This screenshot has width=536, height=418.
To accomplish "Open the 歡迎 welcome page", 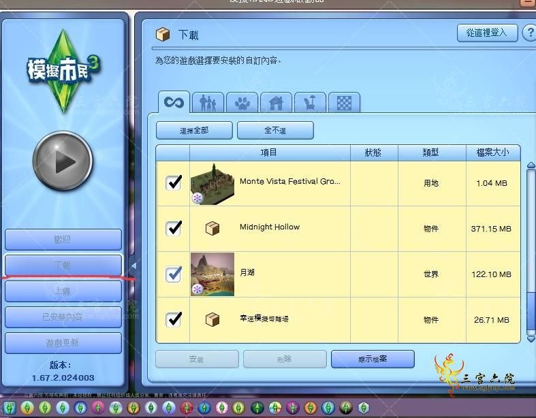I will pos(63,239).
